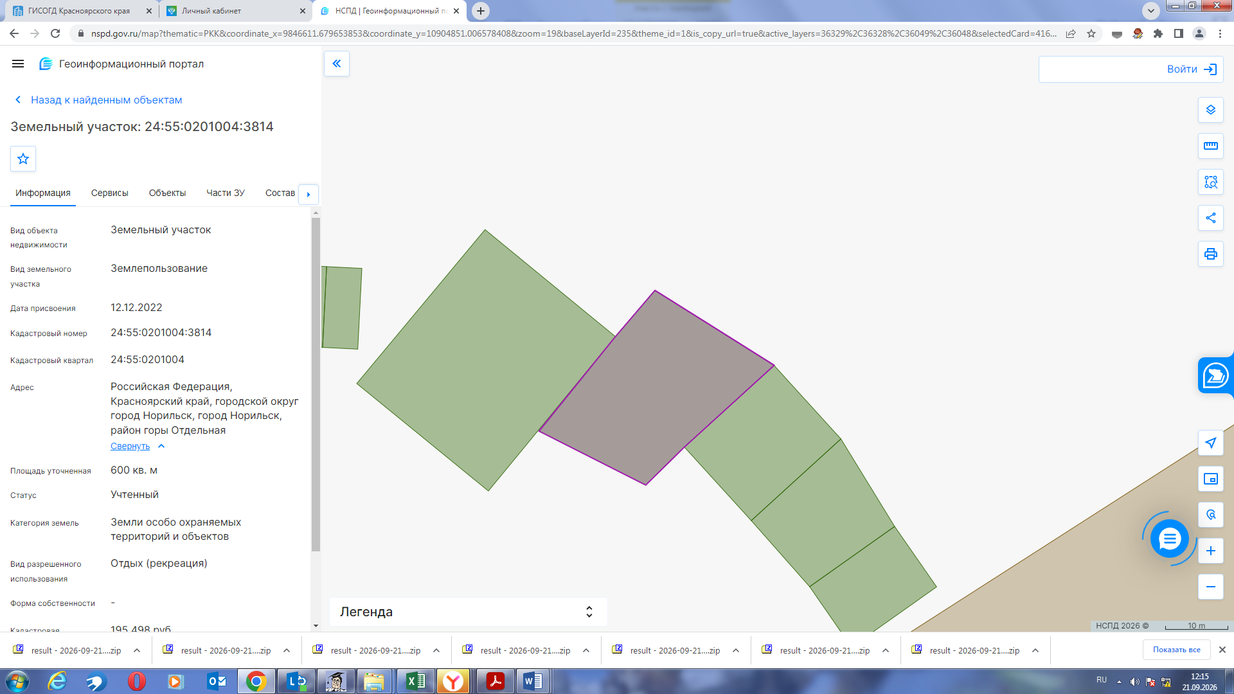Viewport: 1234px width, 694px height.
Task: Toggle the overview mini-map button
Action: coord(1210,479)
